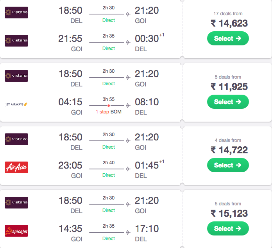Click plane arrow icon on the 2h 40 flight
Screen dimensions: 272x248
(x=128, y=169)
